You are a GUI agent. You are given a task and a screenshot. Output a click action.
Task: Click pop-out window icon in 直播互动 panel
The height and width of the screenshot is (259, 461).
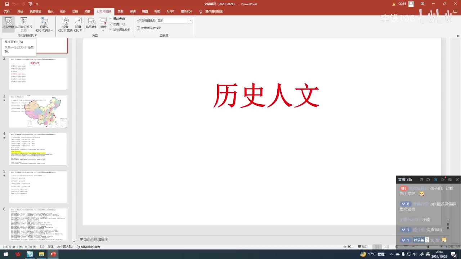pyautogui.click(x=421, y=180)
